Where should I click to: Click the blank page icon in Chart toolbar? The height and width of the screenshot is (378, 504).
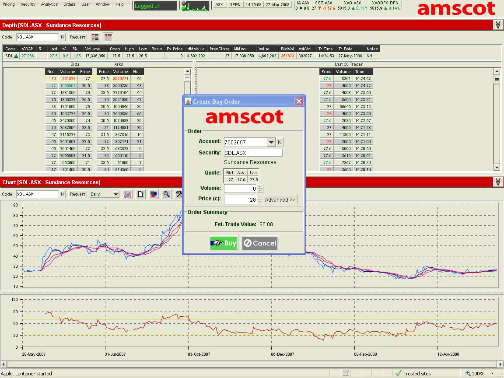140,194
